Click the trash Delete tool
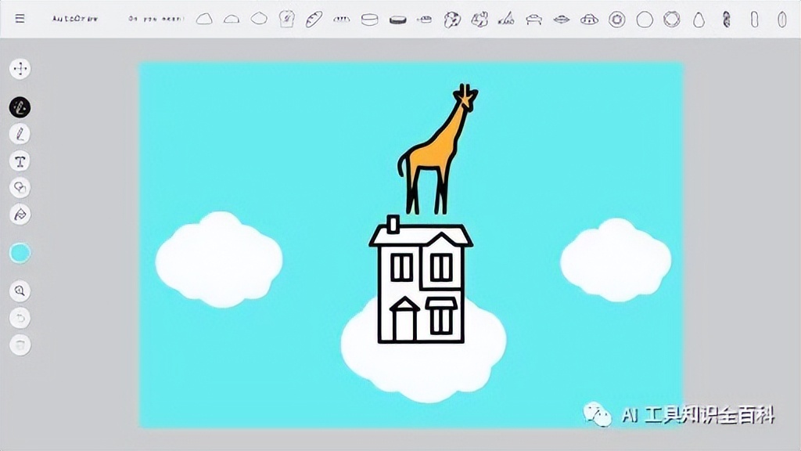This screenshot has width=801, height=451. (20, 345)
